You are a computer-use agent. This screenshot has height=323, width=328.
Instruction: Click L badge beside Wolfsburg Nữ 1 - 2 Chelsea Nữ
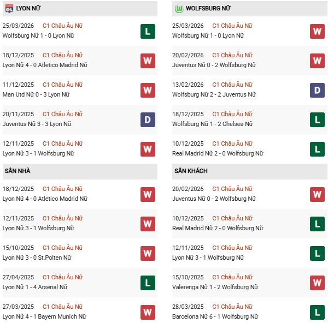pos(317,119)
